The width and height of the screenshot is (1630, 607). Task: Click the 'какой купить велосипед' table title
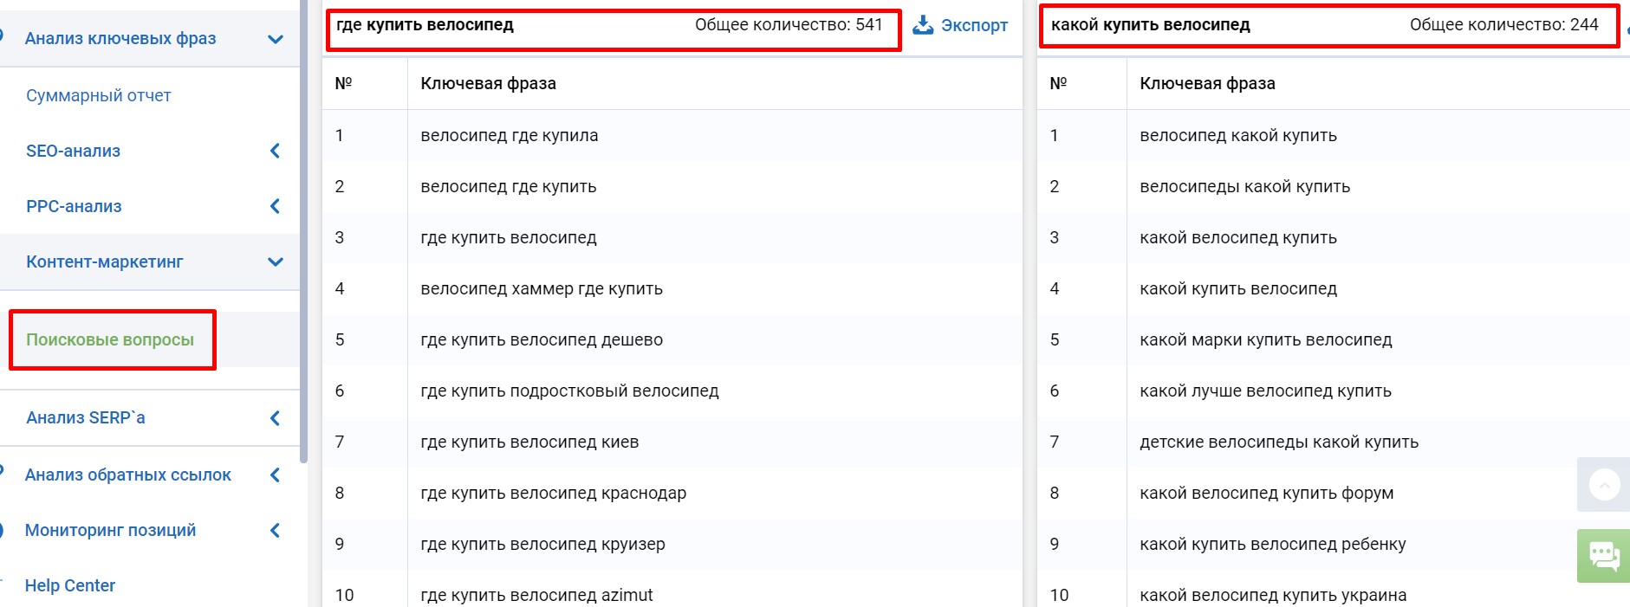[x=1150, y=25]
